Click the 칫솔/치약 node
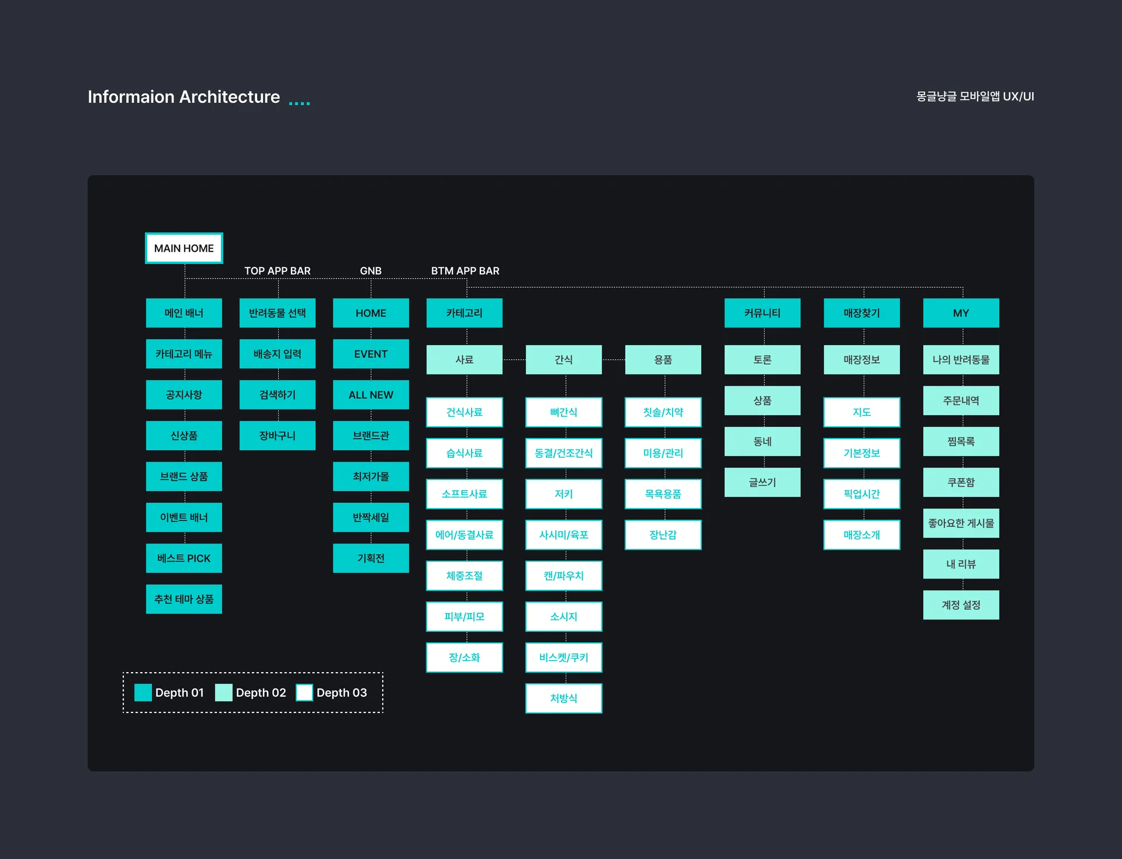Viewport: 1122px width, 859px height. [663, 412]
